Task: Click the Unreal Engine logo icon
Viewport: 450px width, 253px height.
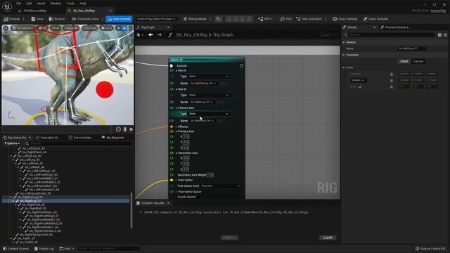Action: click(7, 6)
